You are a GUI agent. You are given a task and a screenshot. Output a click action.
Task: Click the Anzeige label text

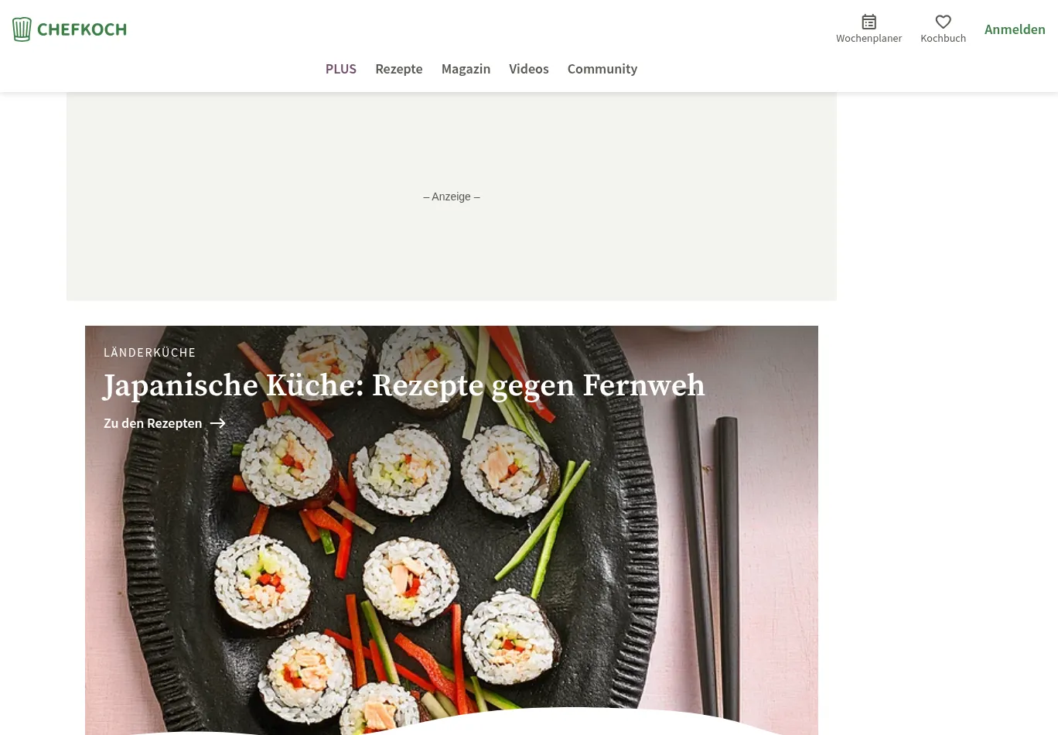[452, 197]
